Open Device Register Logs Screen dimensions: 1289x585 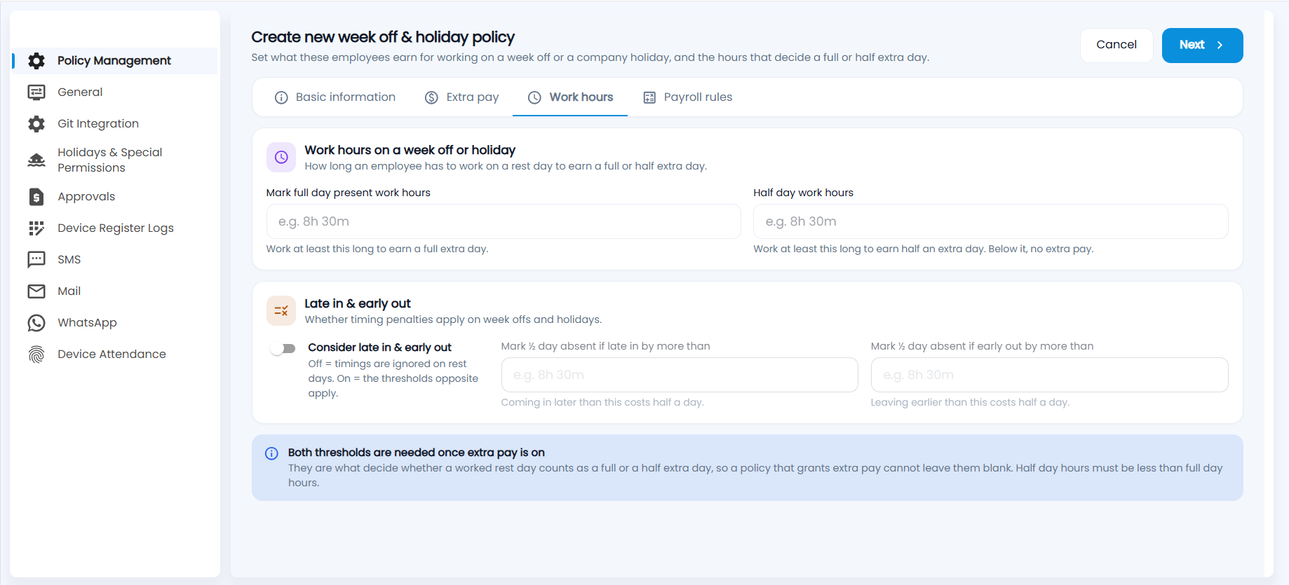click(115, 228)
